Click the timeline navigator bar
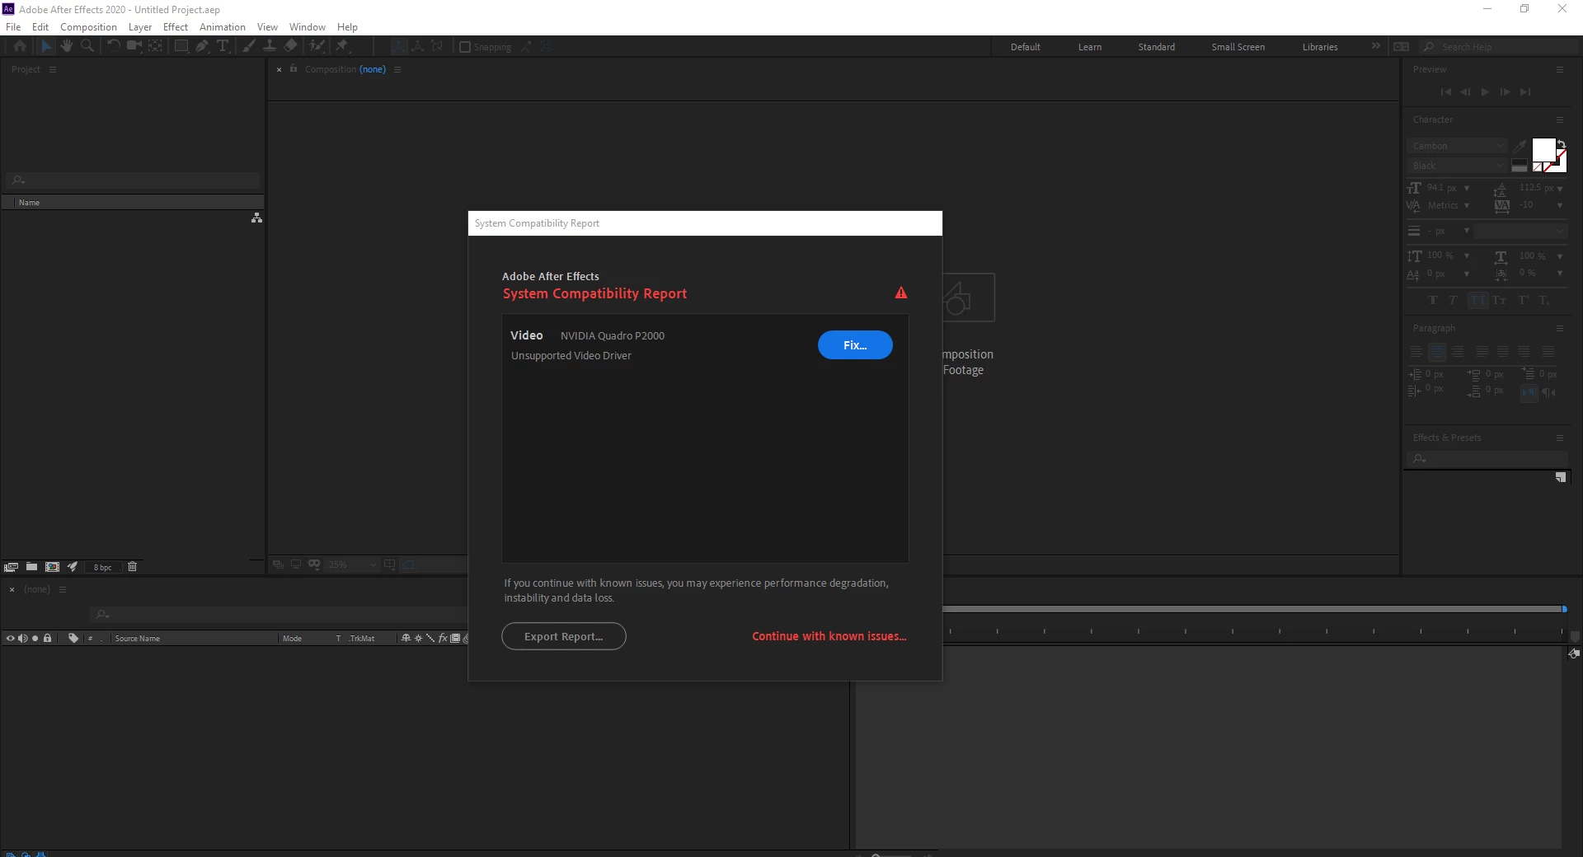The image size is (1583, 857). [1252, 609]
